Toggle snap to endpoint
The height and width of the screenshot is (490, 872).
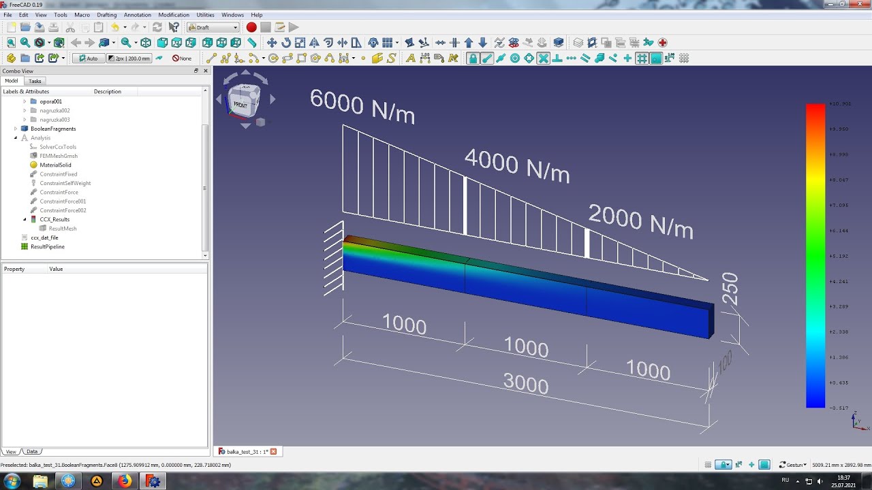tap(487, 58)
